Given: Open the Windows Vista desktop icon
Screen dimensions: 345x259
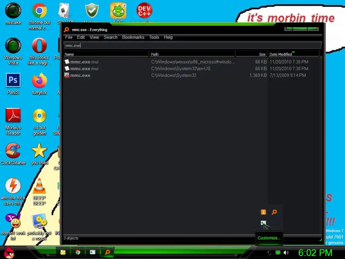Looking at the screenshot, I should click(13, 46).
